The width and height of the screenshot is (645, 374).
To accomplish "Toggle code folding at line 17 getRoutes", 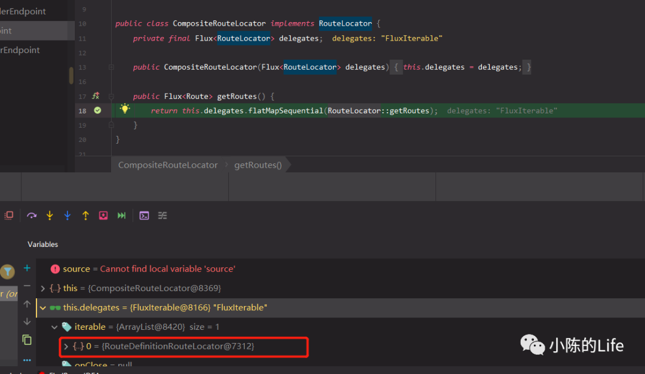I will (111, 96).
